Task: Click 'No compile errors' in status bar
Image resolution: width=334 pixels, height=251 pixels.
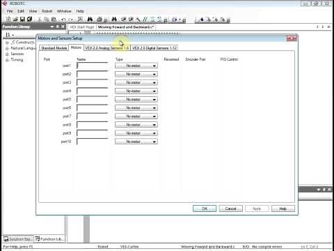Action: tap(267, 247)
